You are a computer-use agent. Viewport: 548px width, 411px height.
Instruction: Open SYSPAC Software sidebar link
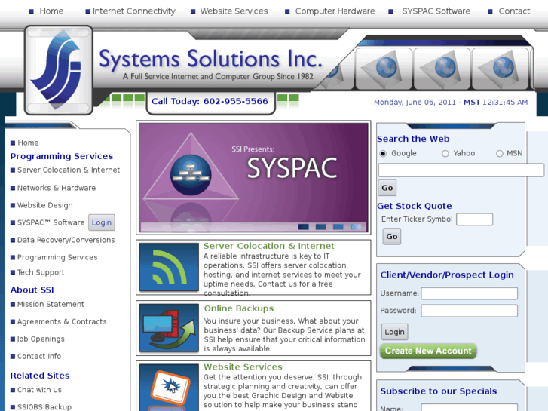point(51,222)
